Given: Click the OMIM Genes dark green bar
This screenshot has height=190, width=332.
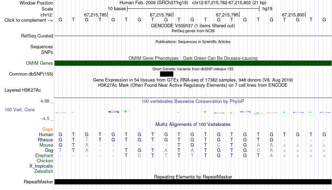Looking at the screenshot, I should 193,63.
